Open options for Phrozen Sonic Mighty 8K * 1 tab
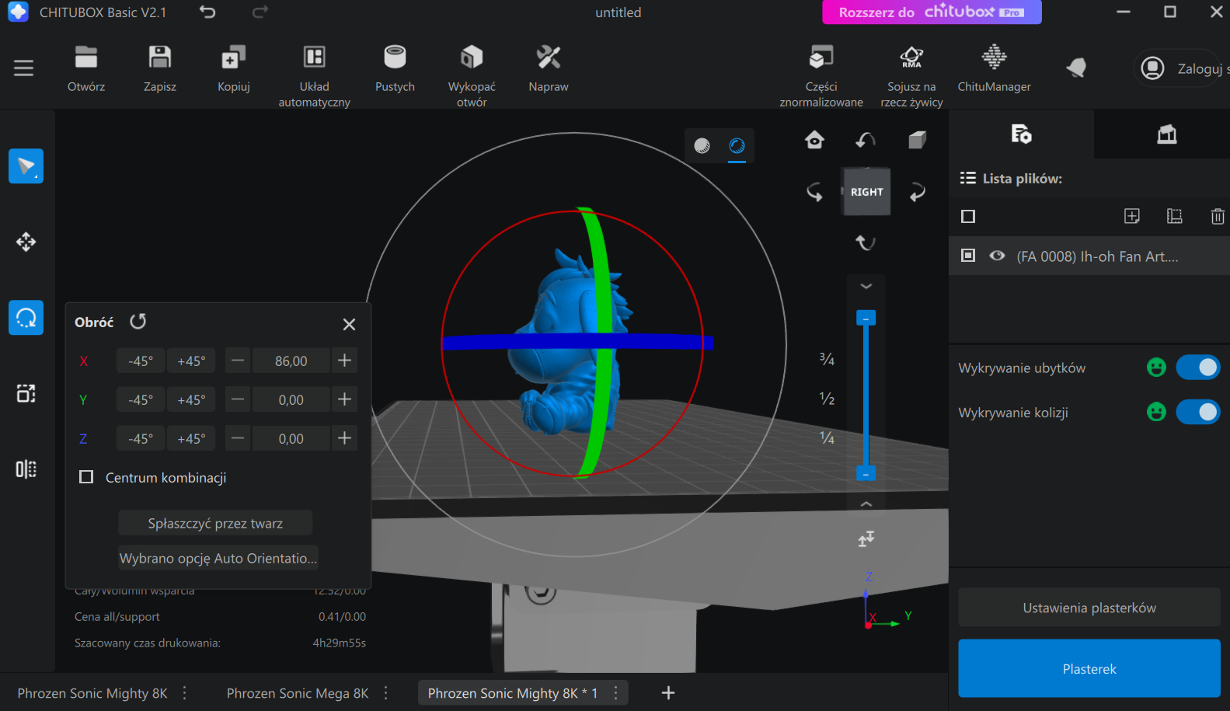 [x=615, y=692]
